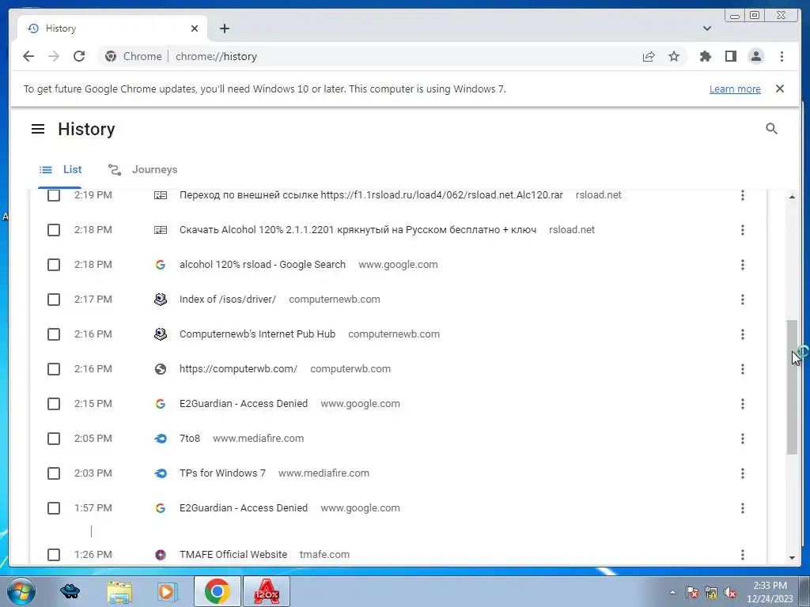The height and width of the screenshot is (607, 810).
Task: Open the TMAFE Official Website link
Action: click(233, 554)
